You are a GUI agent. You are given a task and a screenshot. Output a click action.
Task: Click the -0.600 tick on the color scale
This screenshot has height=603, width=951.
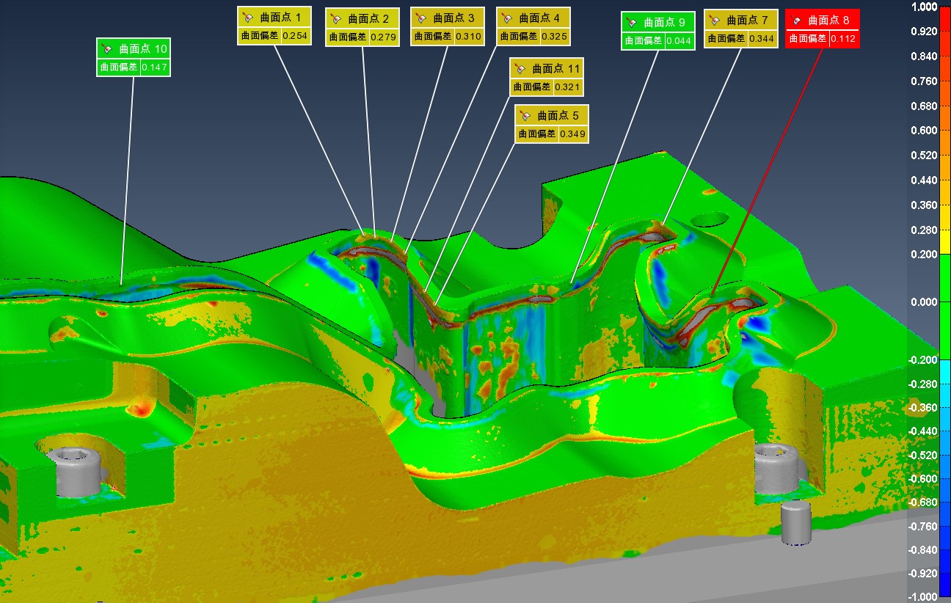tap(925, 479)
